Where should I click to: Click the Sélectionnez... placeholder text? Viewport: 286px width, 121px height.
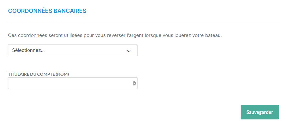28,50
